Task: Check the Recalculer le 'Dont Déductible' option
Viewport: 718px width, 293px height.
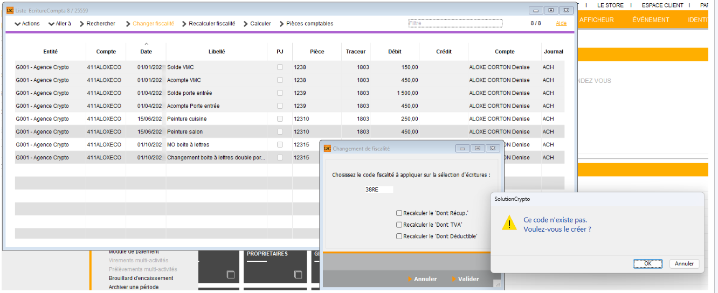Action: (x=399, y=236)
